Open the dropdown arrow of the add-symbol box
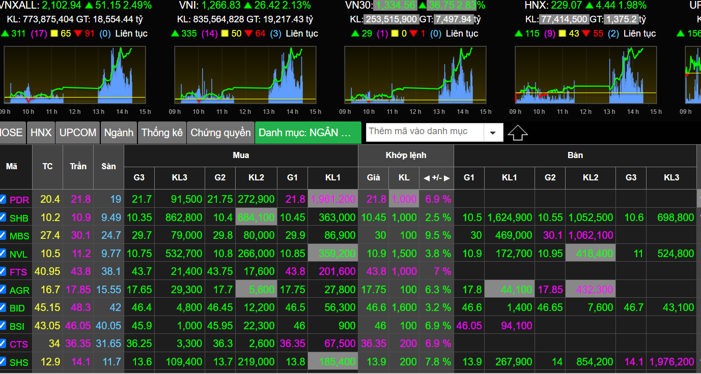Image resolution: width=701 pixels, height=374 pixels. click(493, 133)
